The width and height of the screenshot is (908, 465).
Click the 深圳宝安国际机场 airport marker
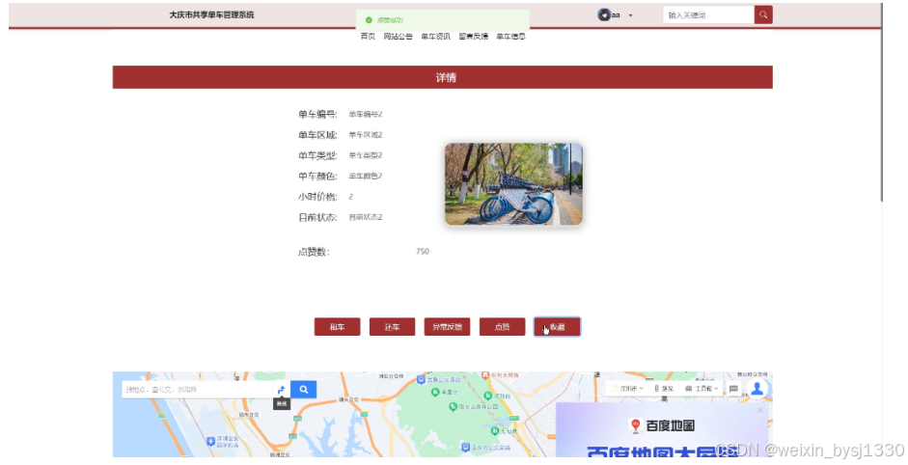(210, 442)
